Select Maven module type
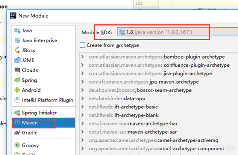Screen dimensions: 238x155 43,122
